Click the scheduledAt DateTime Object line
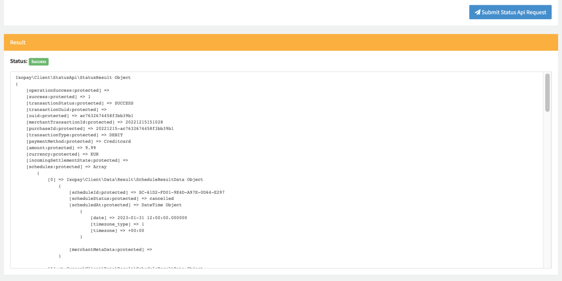The width and height of the screenshot is (562, 281). click(x=125, y=205)
